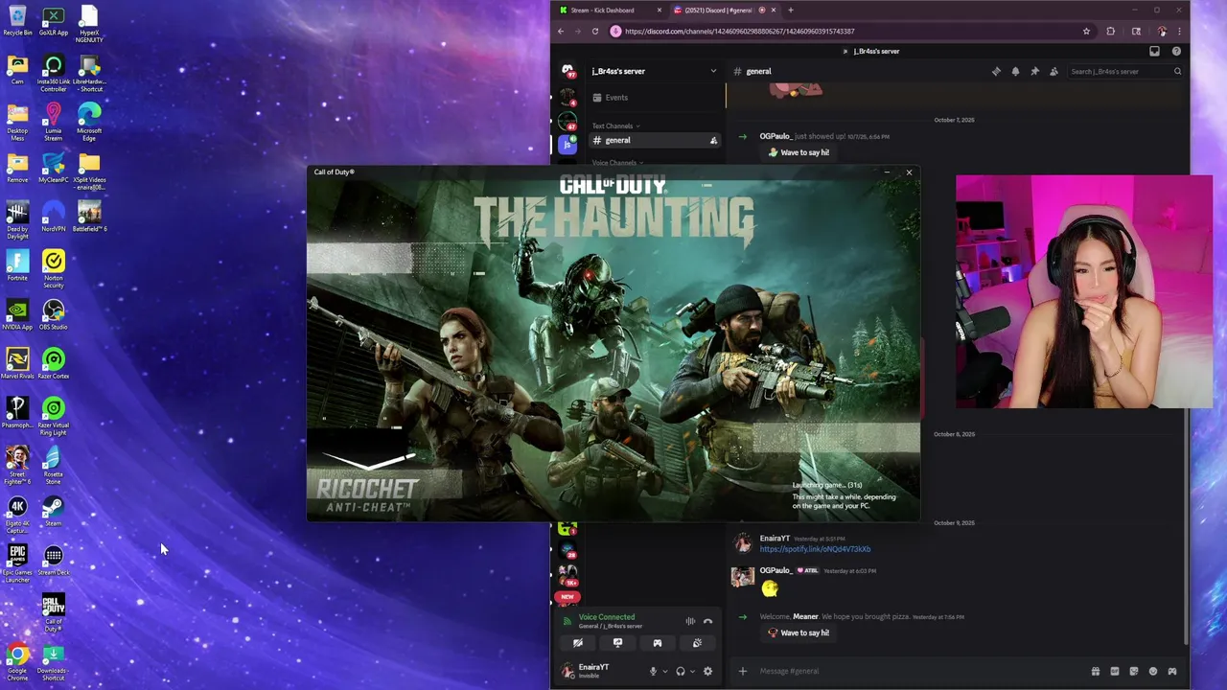This screenshot has height=690, width=1227.
Task: Open the Recycle Bin desktop icon
Action: (17, 21)
